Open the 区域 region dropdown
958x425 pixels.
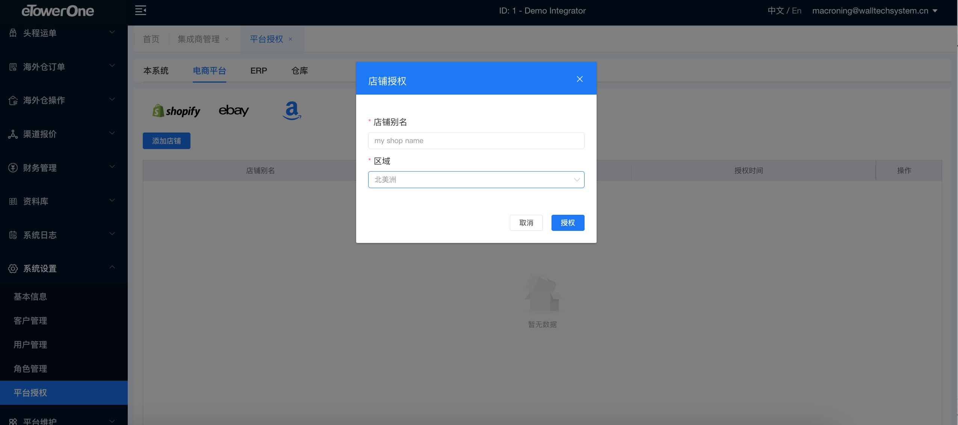point(476,180)
